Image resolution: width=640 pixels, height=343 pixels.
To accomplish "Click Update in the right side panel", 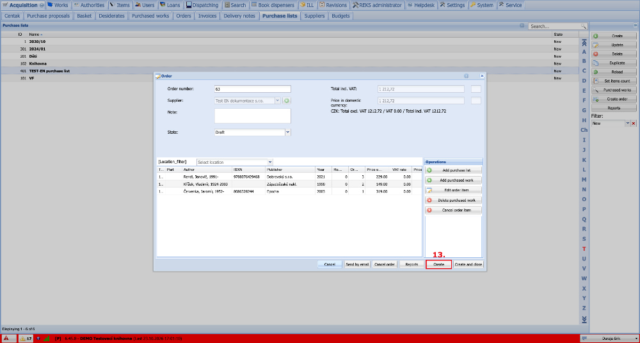I will tap(614, 45).
